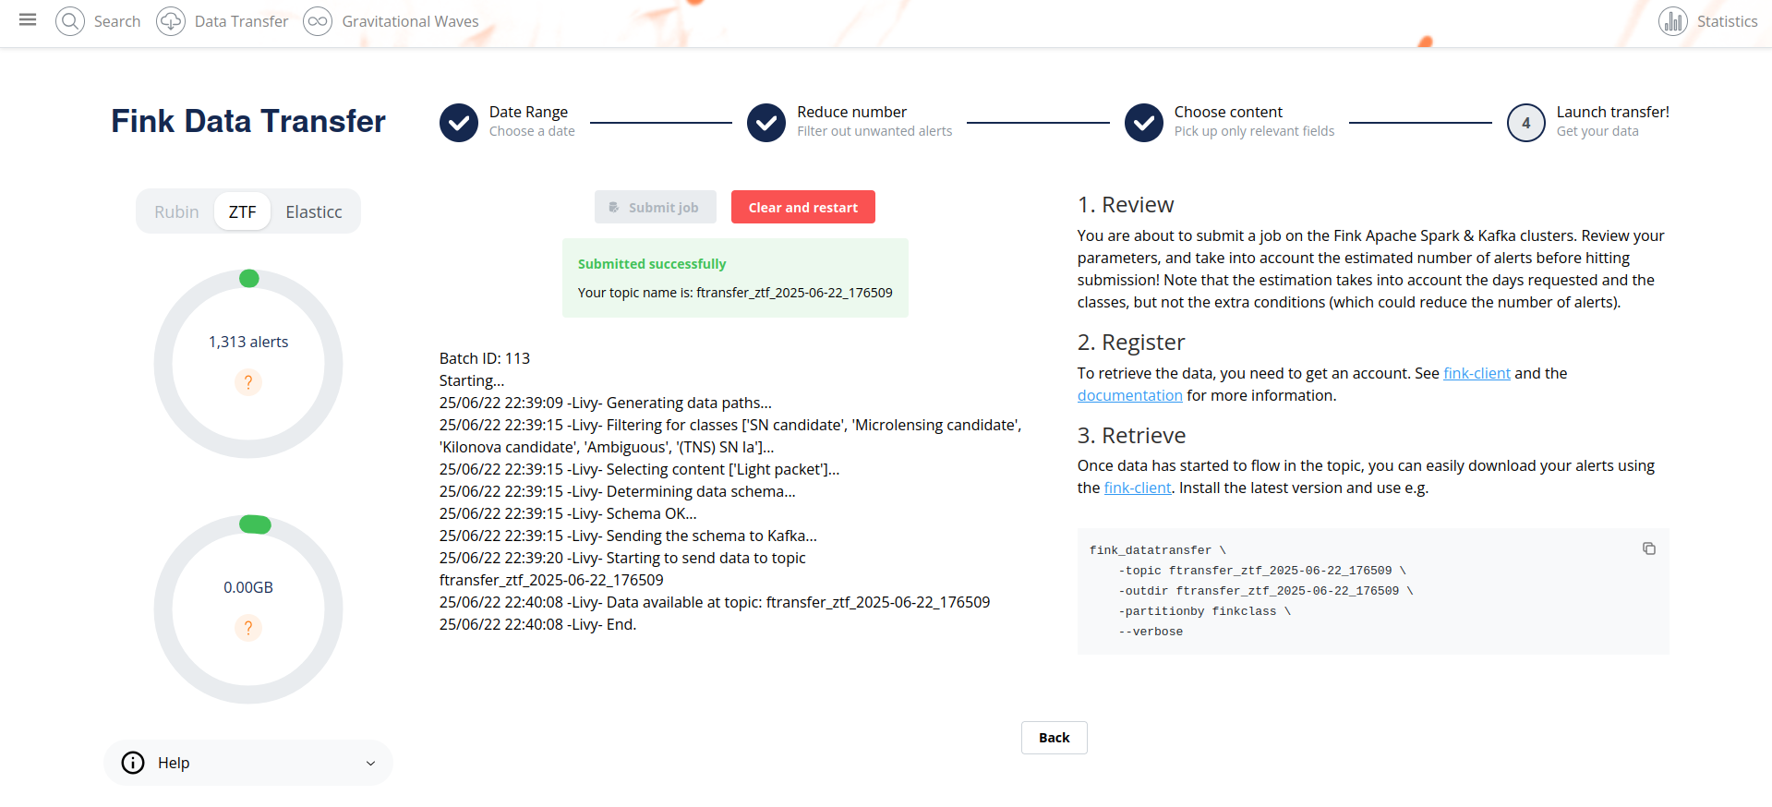
Task: Click the alerts count question mark
Action: point(248,382)
